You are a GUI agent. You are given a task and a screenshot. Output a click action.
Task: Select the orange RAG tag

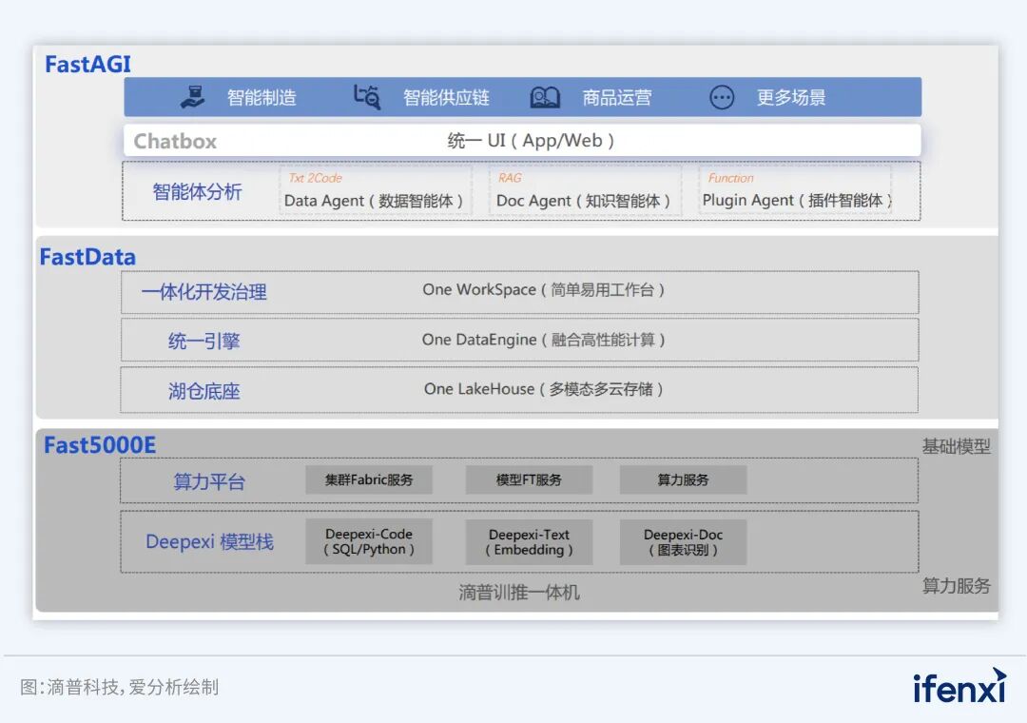tap(510, 178)
